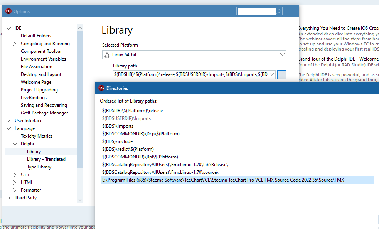
Task: Open the Selected Platform dropdown
Action: [x=282, y=55]
